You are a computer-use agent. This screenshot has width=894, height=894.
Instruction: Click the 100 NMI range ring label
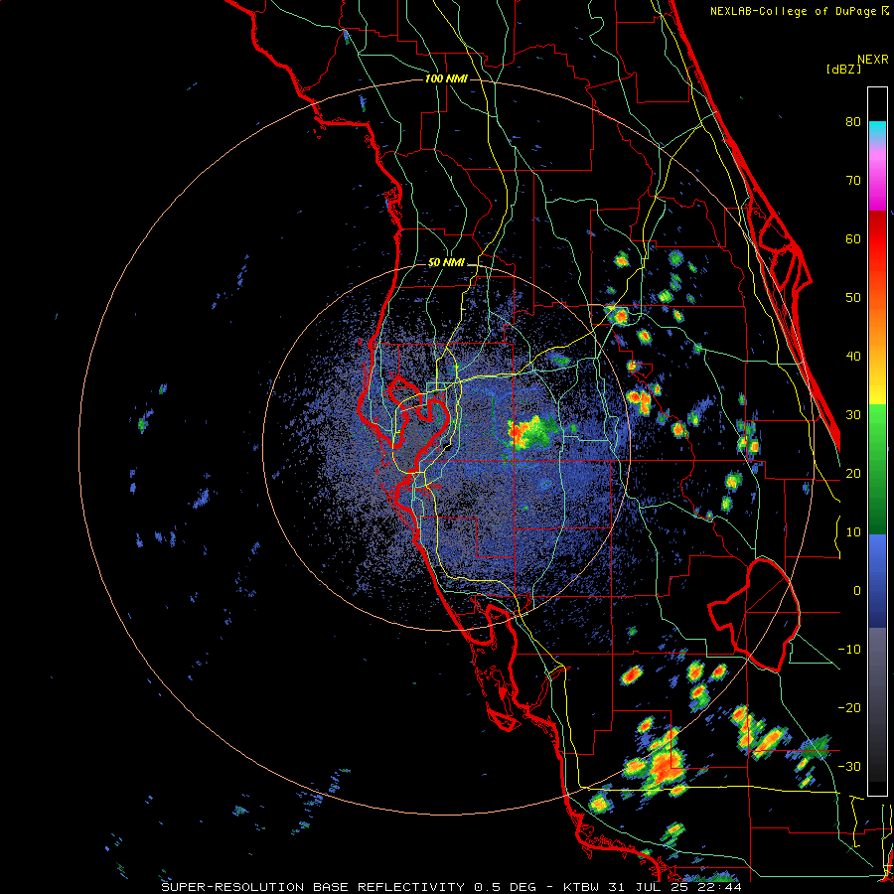[446, 78]
